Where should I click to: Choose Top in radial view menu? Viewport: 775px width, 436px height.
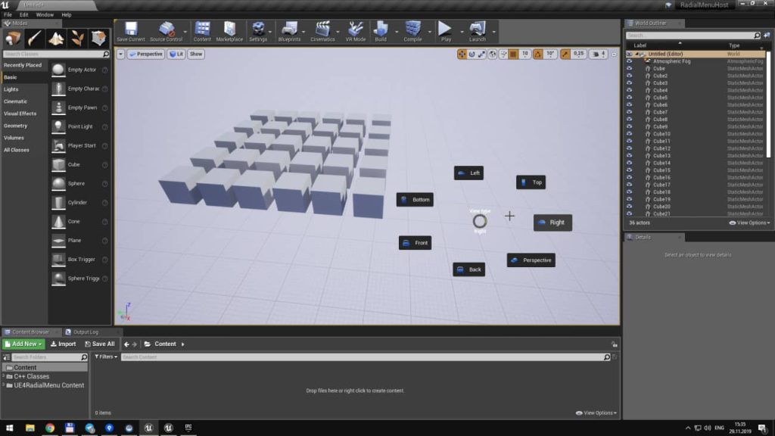tap(531, 182)
